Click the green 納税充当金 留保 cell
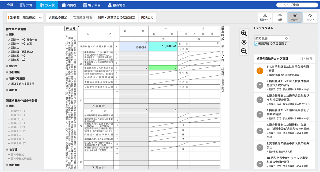Image resolution: width=320 pixels, height=172 pixels. (163, 68)
